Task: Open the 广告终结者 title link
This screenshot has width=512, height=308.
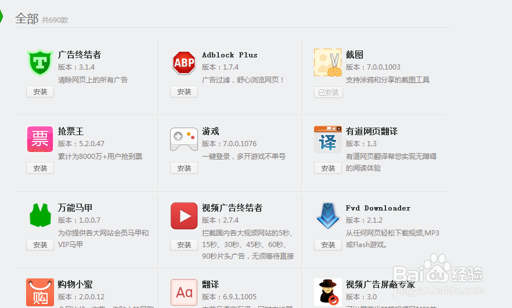Action: pos(80,55)
